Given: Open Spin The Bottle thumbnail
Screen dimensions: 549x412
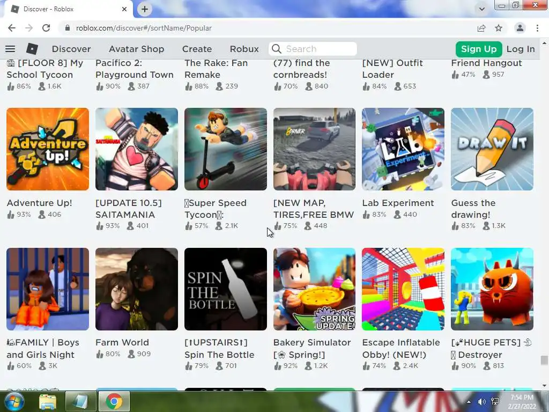Looking at the screenshot, I should [226, 289].
